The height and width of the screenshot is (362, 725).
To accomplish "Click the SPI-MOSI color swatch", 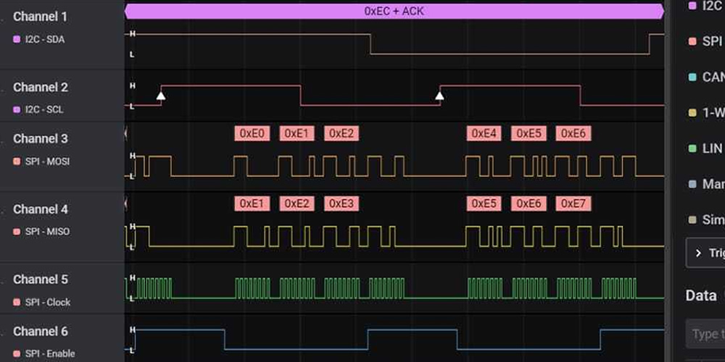I will (x=17, y=161).
